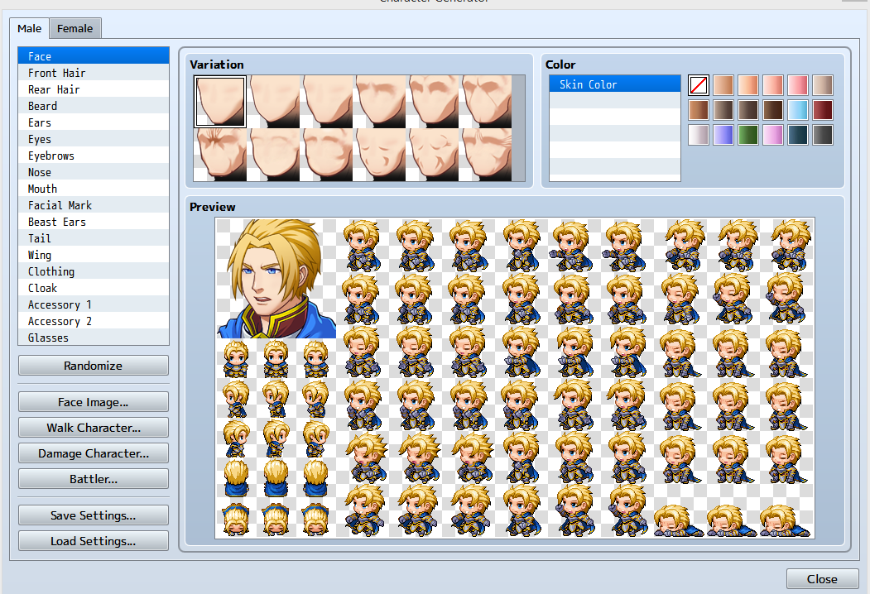Choose the heavily wrinkled forehead face variation
The image size is (870, 594).
219,155
